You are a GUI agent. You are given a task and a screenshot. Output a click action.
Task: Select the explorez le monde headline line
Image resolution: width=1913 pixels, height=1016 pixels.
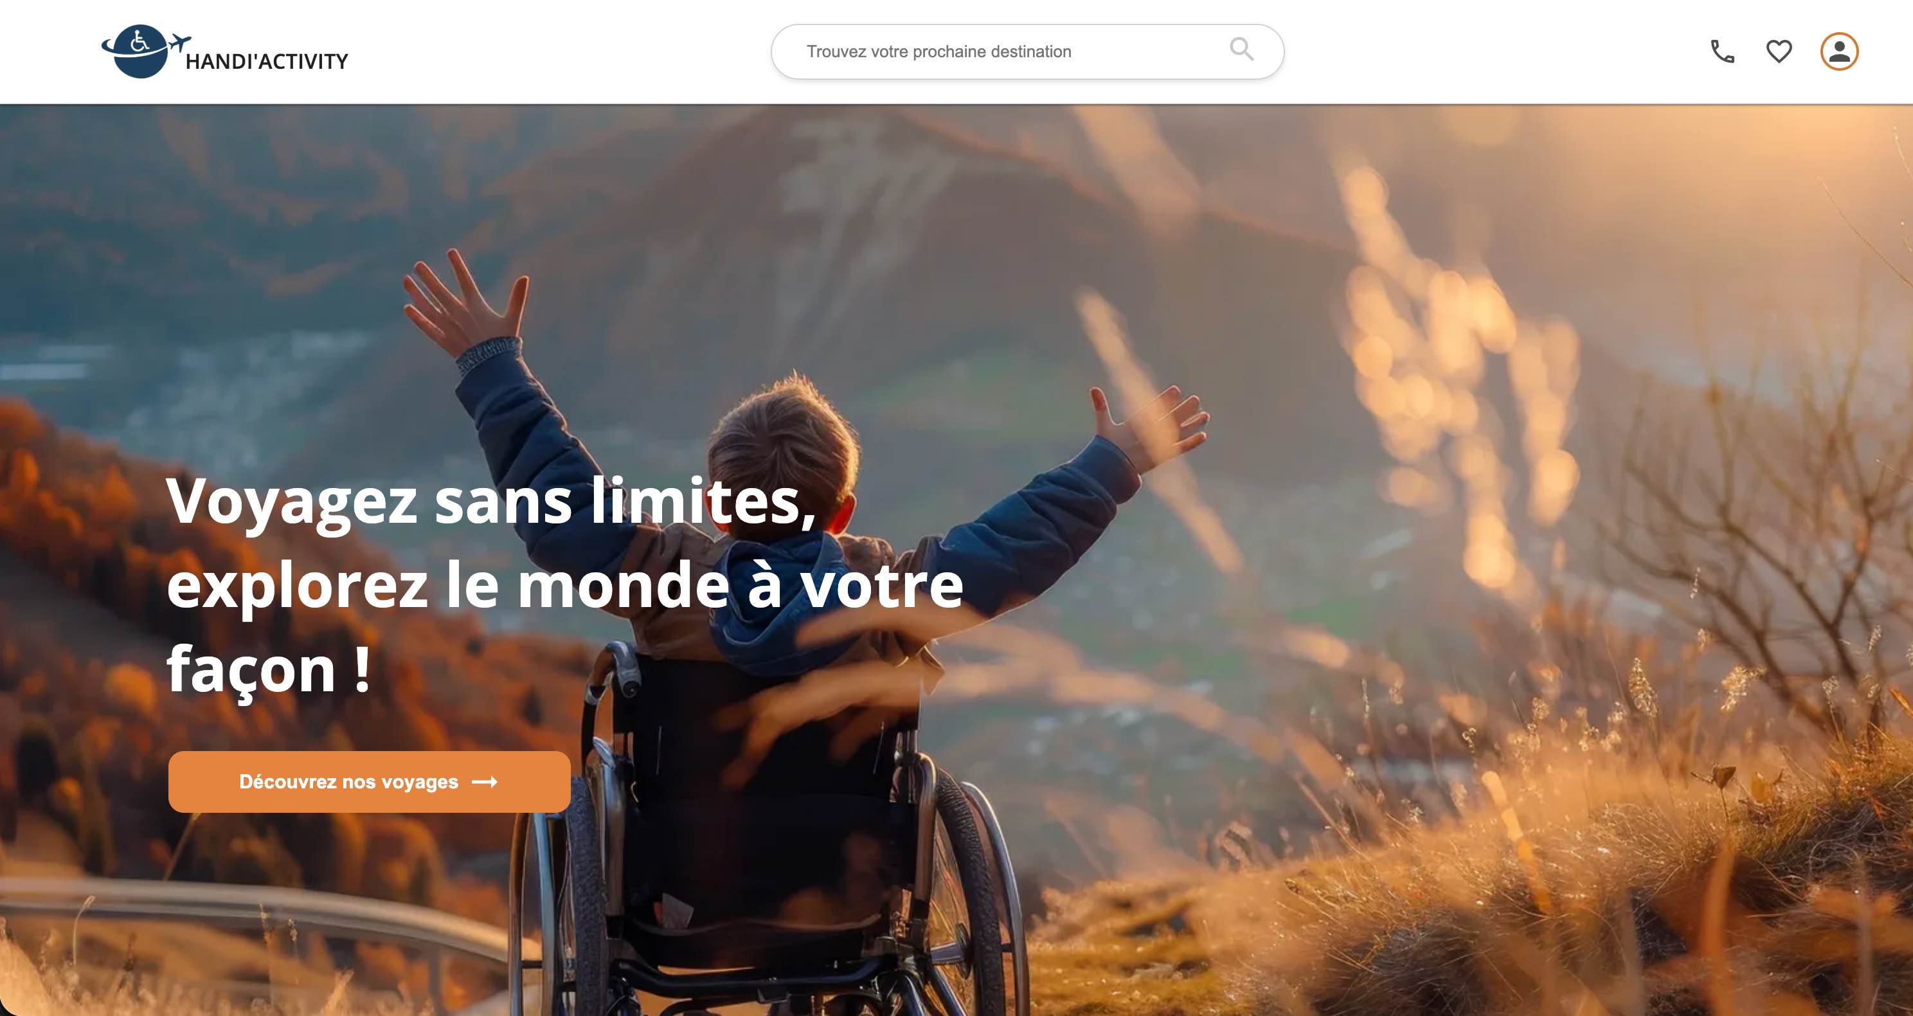pos(564,585)
